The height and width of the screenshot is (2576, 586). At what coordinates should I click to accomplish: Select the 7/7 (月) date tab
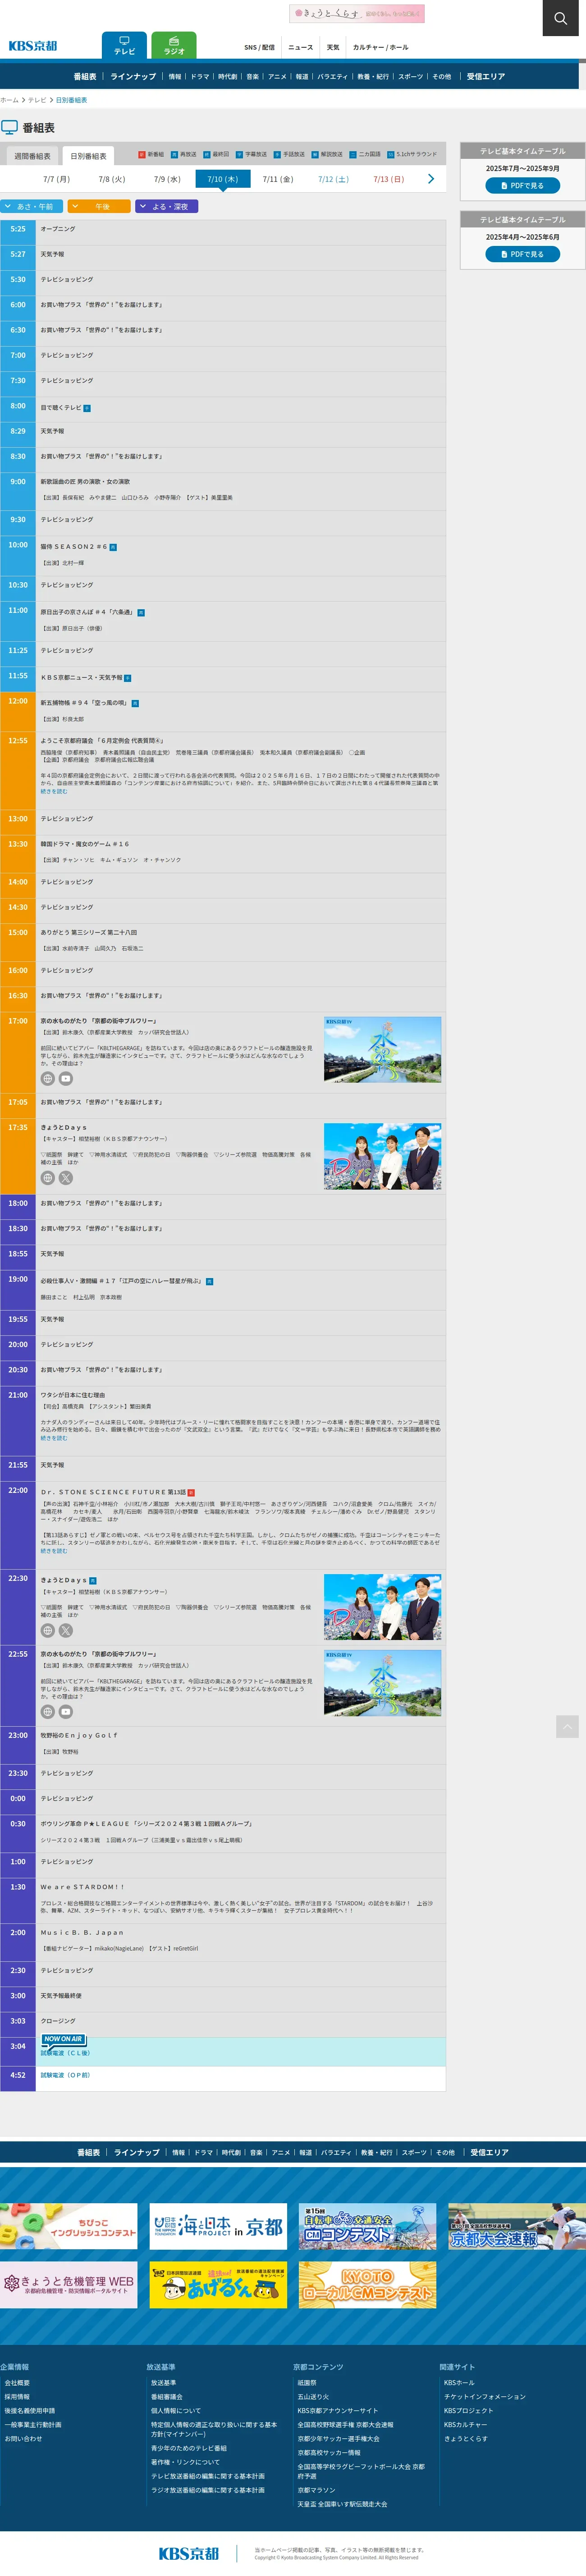point(56,179)
